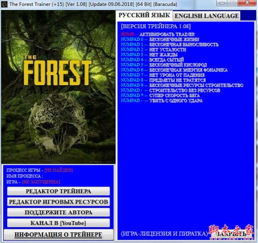Click NUMPAD 9 БЕСКОНЕЧНЫЕ РЕСУРСЫ СТРОИТЕЛЬСТВО line
This screenshot has height=243, width=258.
pos(182,85)
